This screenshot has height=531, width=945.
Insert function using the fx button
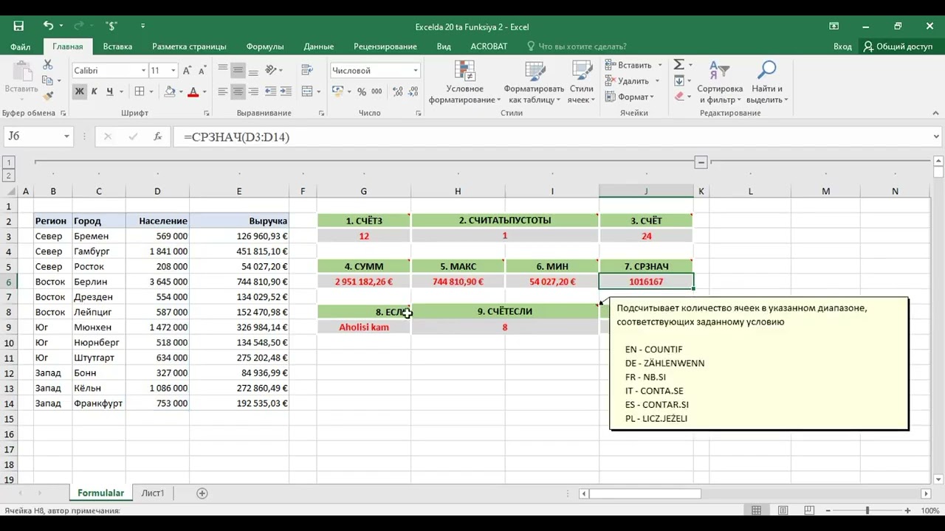click(x=157, y=136)
